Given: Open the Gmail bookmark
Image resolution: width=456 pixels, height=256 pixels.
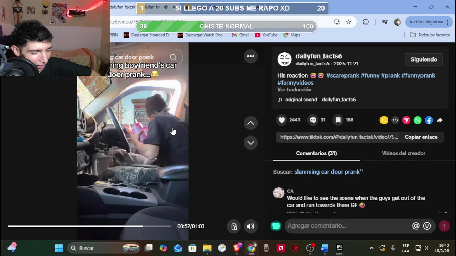Looking at the screenshot, I should click(x=240, y=35).
